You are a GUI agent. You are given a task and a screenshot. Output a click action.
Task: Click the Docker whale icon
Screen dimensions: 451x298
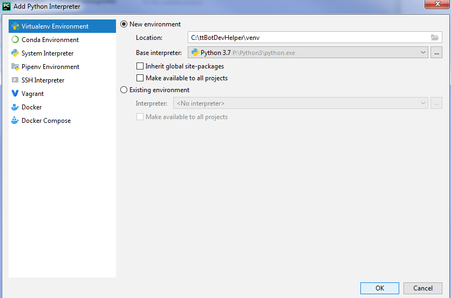pos(15,107)
